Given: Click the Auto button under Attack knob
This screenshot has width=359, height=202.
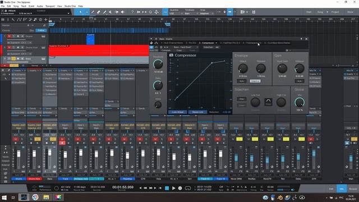Looking at the screenshot, I should [x=242, y=81].
